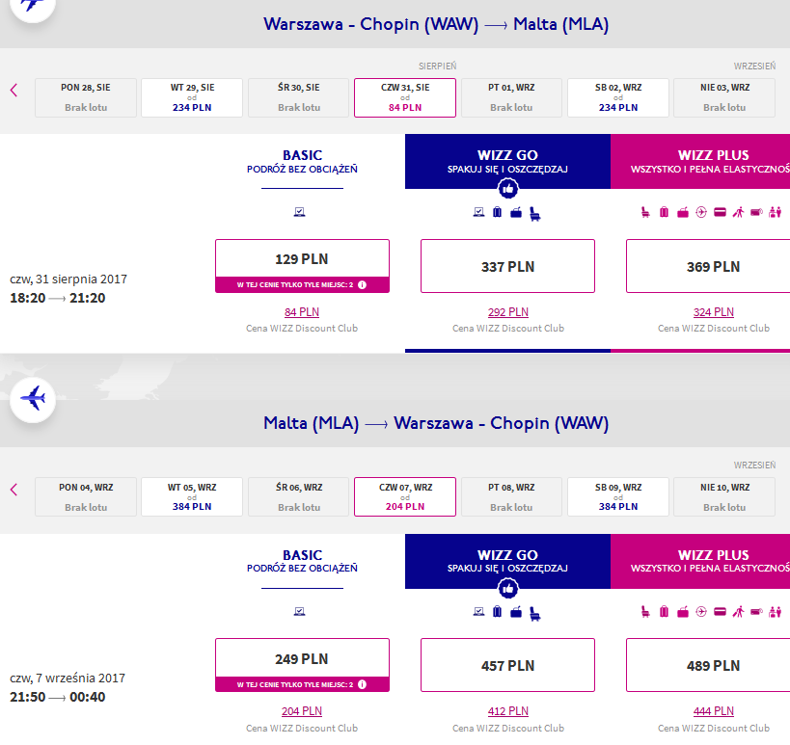
Task: Click credit card refund icon under return WIZZ PLUS
Action: pos(720,612)
